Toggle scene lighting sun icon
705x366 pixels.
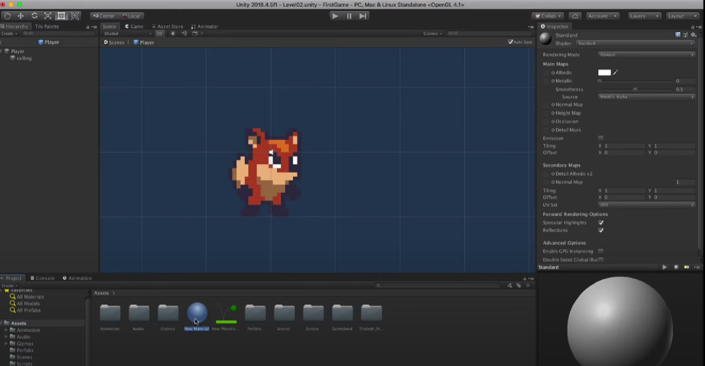[173, 33]
